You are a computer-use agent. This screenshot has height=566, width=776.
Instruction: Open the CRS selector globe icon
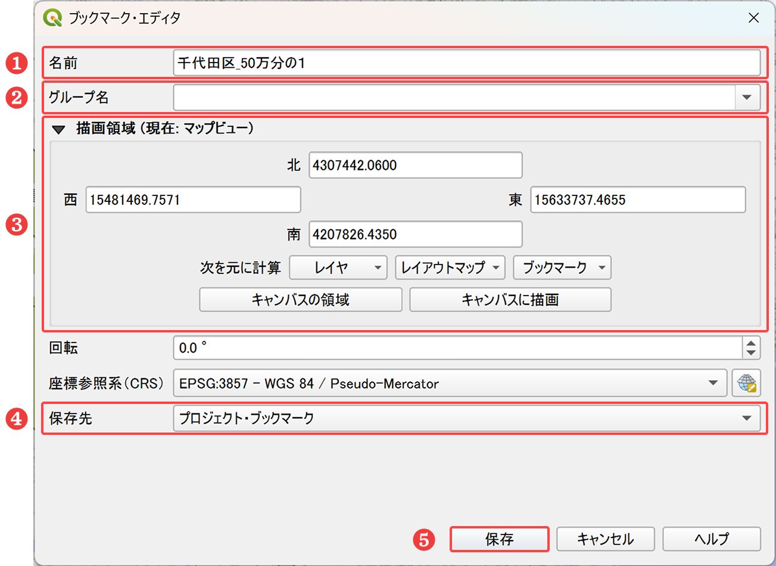pyautogui.click(x=746, y=383)
